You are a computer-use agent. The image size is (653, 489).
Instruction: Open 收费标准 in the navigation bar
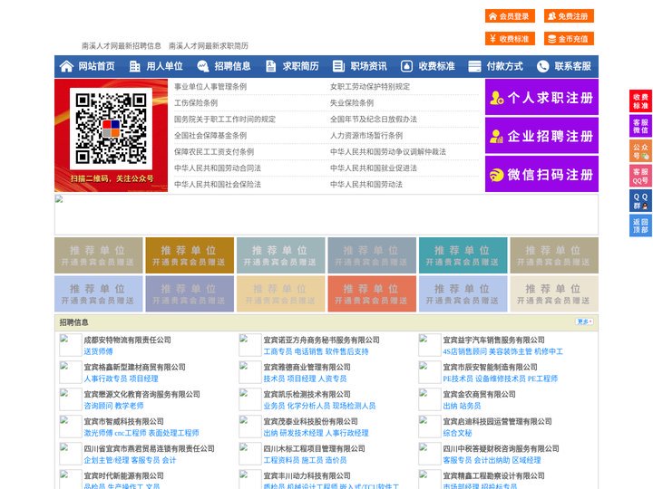tap(436, 66)
